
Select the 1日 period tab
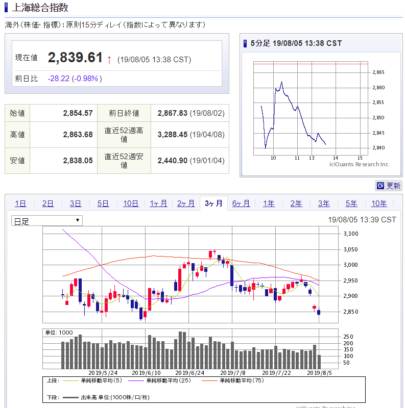(20, 203)
